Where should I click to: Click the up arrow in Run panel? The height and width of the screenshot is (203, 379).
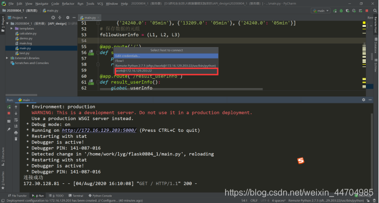pyautogui.click(x=16, y=107)
